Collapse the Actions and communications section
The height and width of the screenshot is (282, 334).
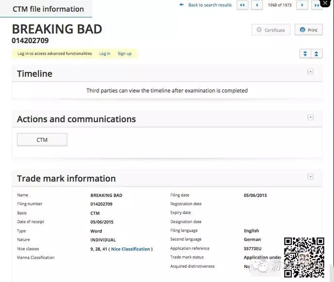point(310,117)
